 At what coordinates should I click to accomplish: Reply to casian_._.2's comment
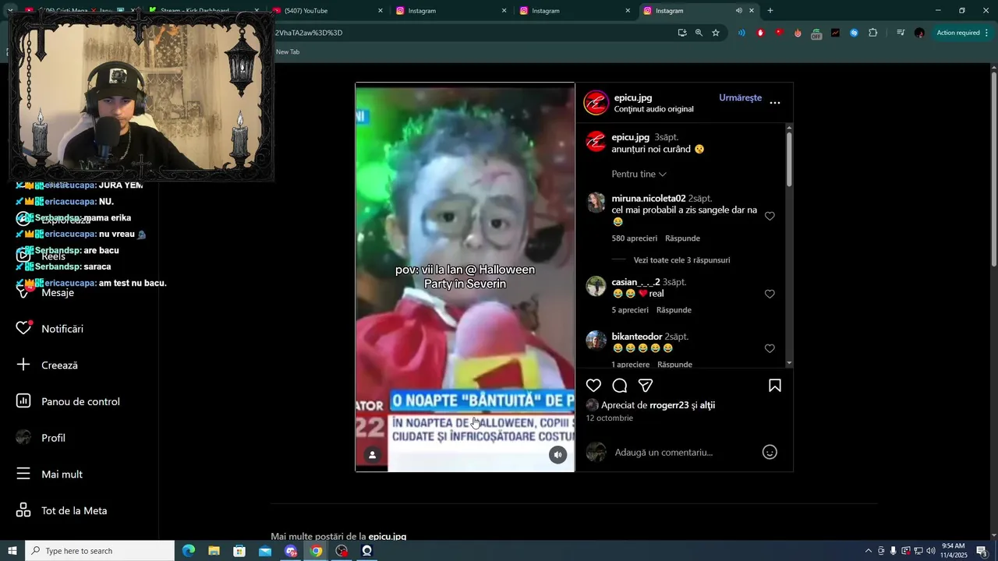point(674,310)
